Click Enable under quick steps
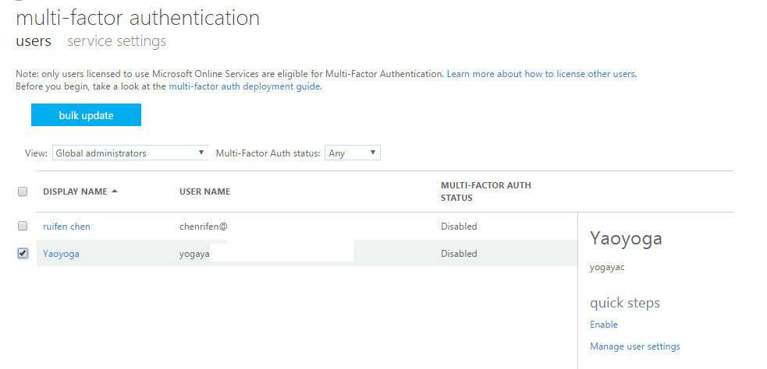Screen dimensions: 767x369 604,325
